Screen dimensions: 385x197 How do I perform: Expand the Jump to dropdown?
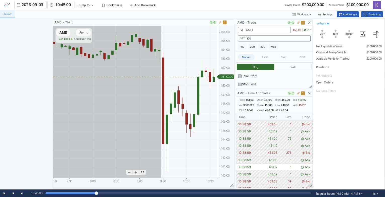tap(86, 5)
